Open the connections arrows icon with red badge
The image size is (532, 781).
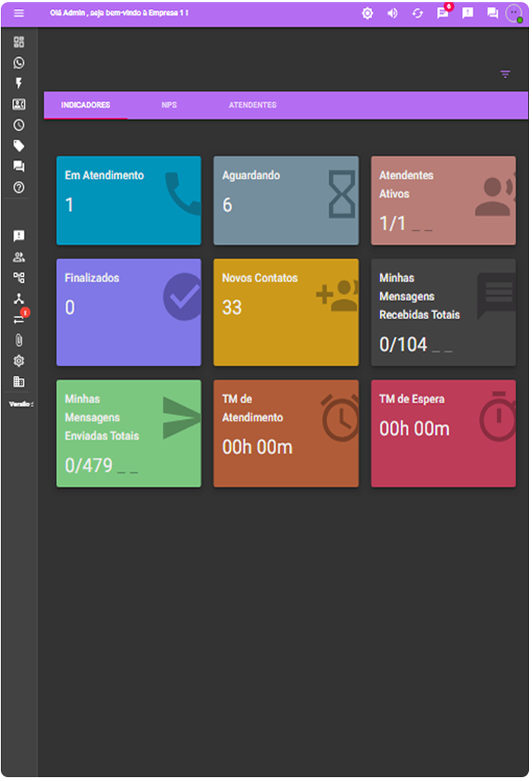pos(19,319)
